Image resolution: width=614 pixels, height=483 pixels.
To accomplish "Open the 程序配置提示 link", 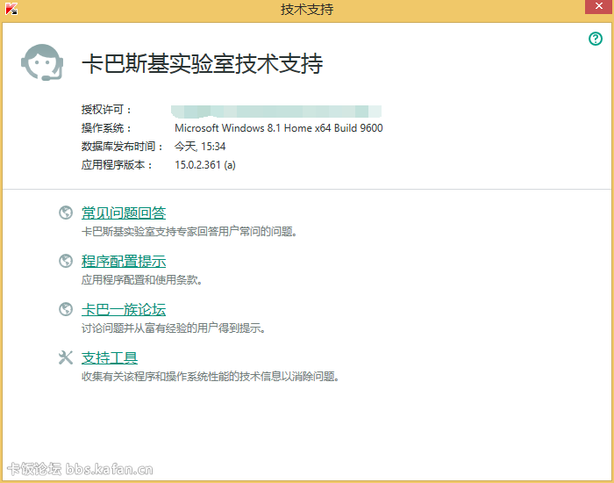I will [124, 261].
